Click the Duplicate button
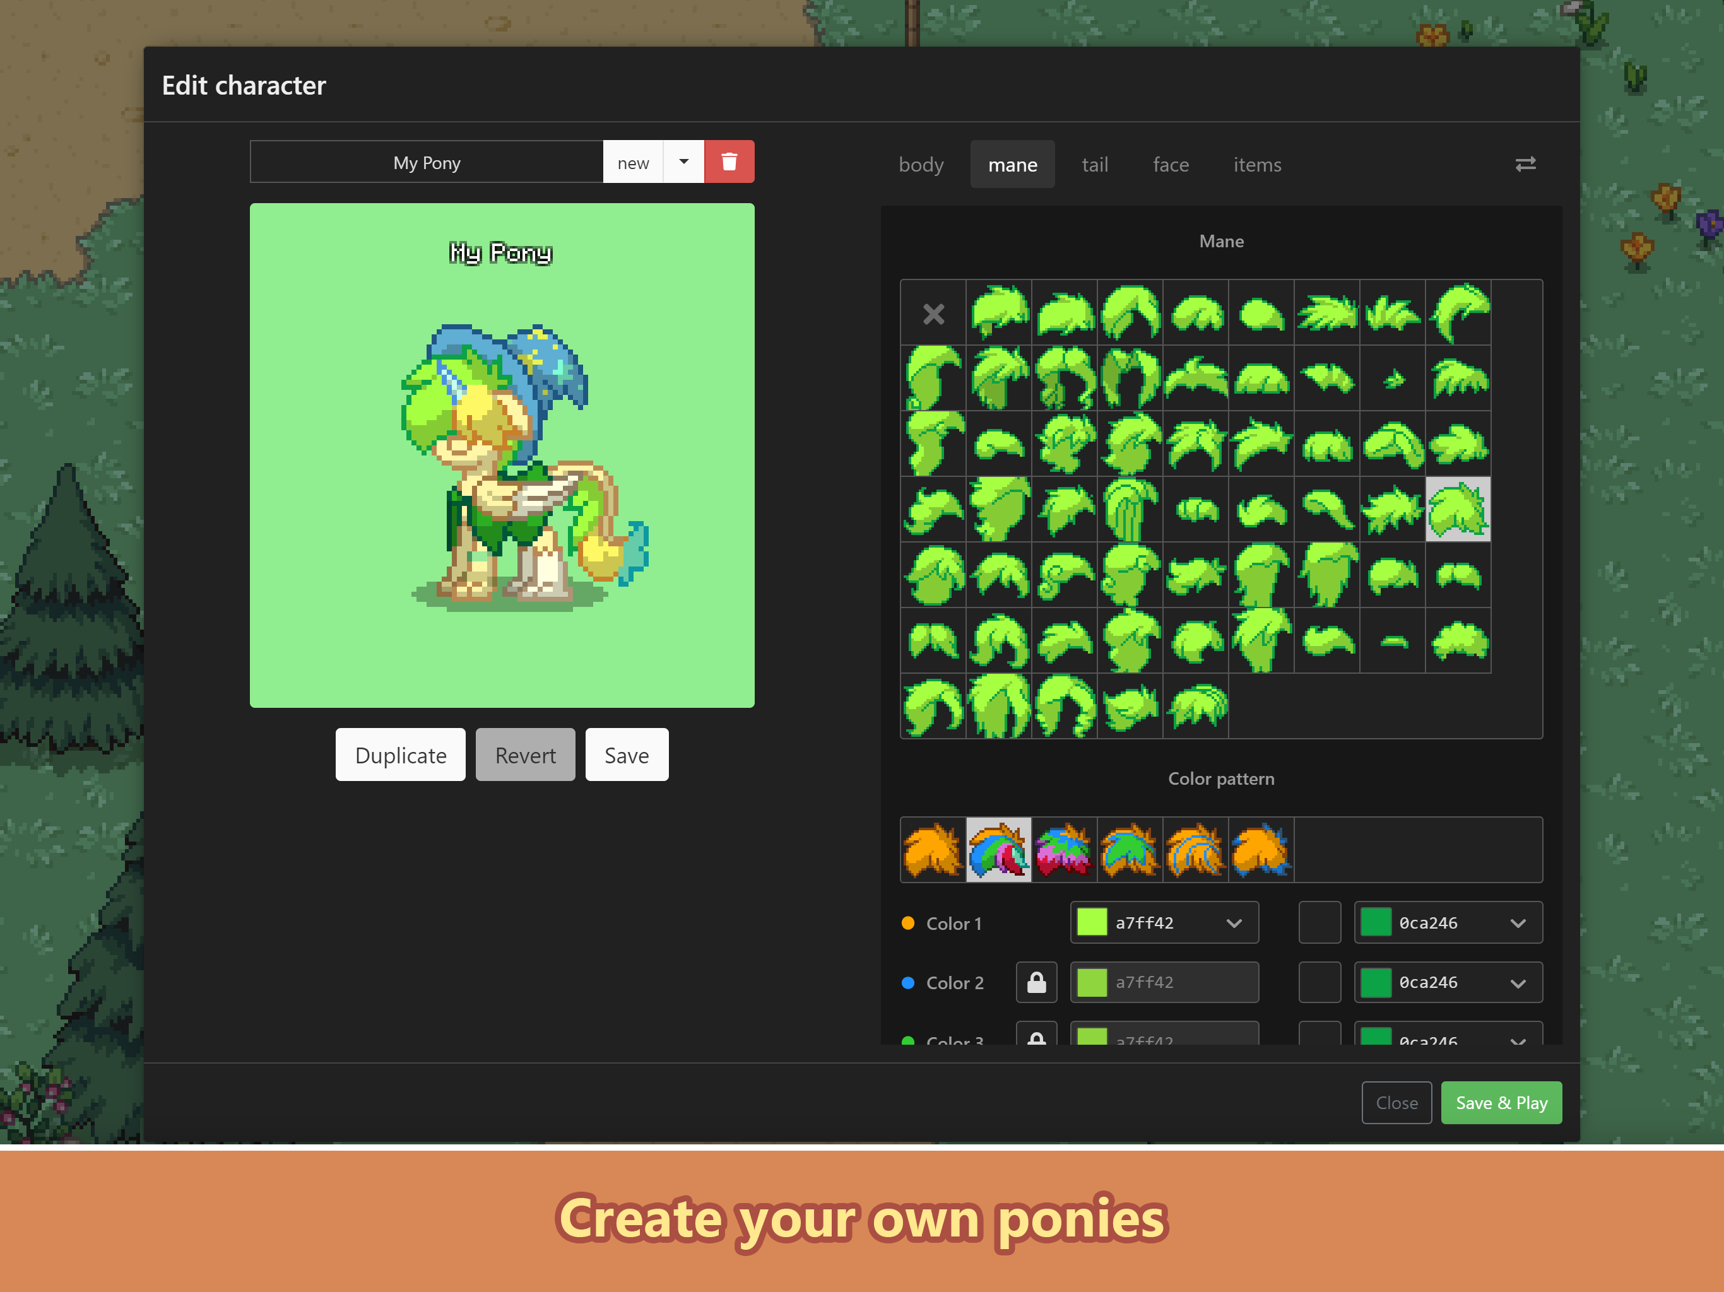The image size is (1724, 1292). [400, 755]
